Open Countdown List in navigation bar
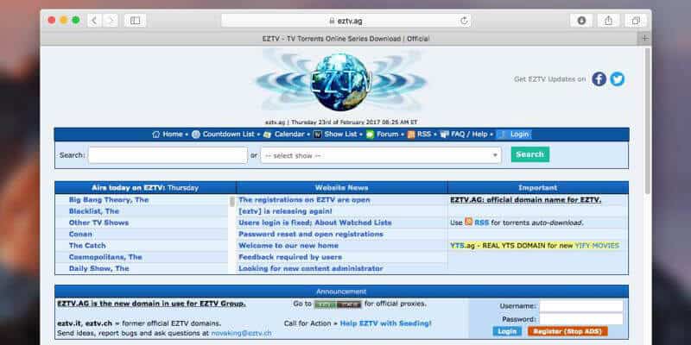The image size is (691, 345). tap(224, 135)
